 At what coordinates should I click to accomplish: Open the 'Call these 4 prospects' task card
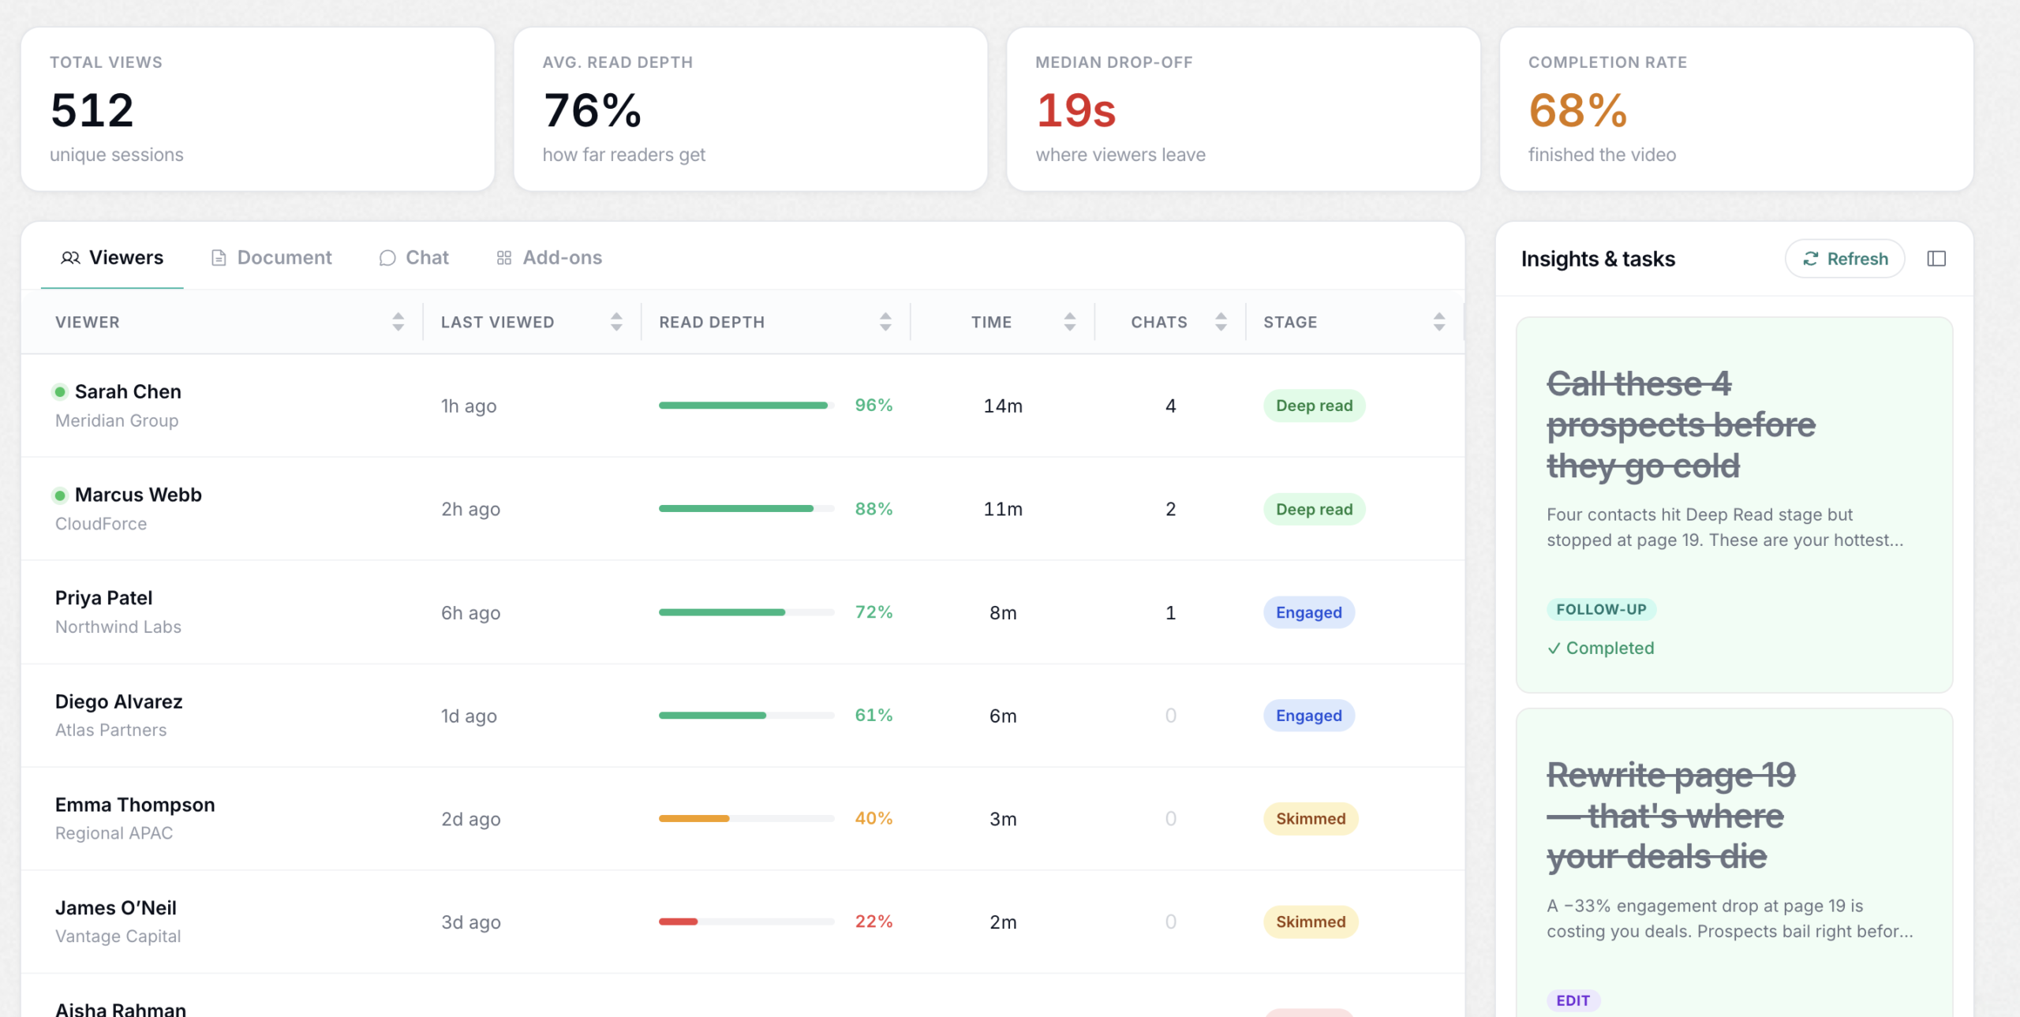tap(1734, 505)
